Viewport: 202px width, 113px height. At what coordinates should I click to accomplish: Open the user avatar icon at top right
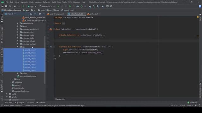click(x=200, y=6)
